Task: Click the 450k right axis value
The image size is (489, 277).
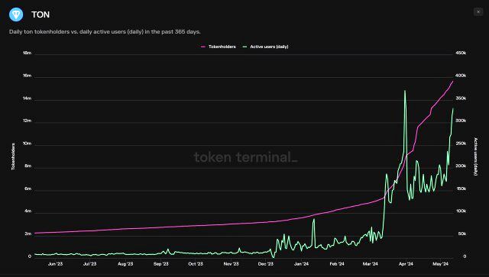Action: [x=461, y=53]
